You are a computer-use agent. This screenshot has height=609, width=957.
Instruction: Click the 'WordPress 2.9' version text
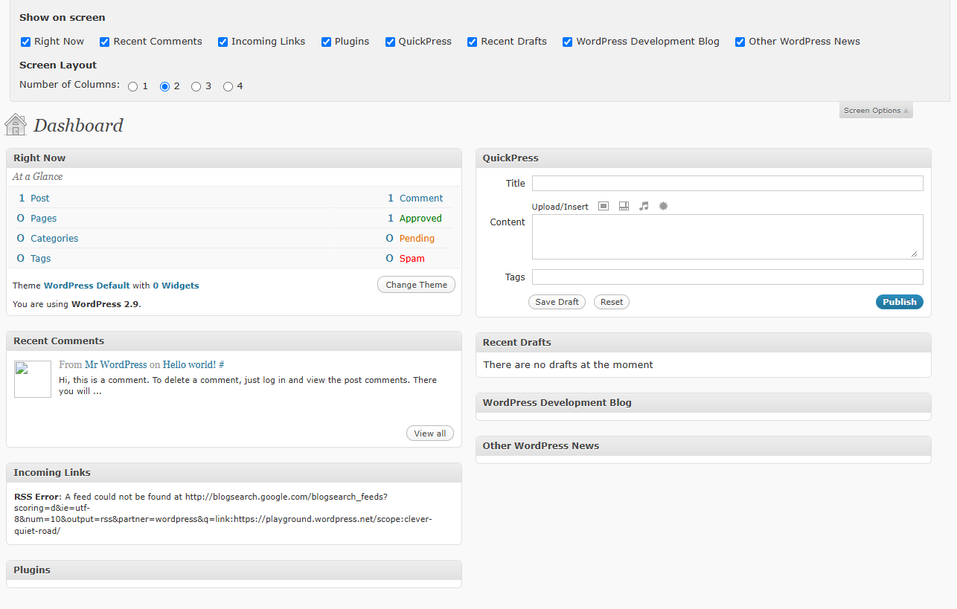106,304
